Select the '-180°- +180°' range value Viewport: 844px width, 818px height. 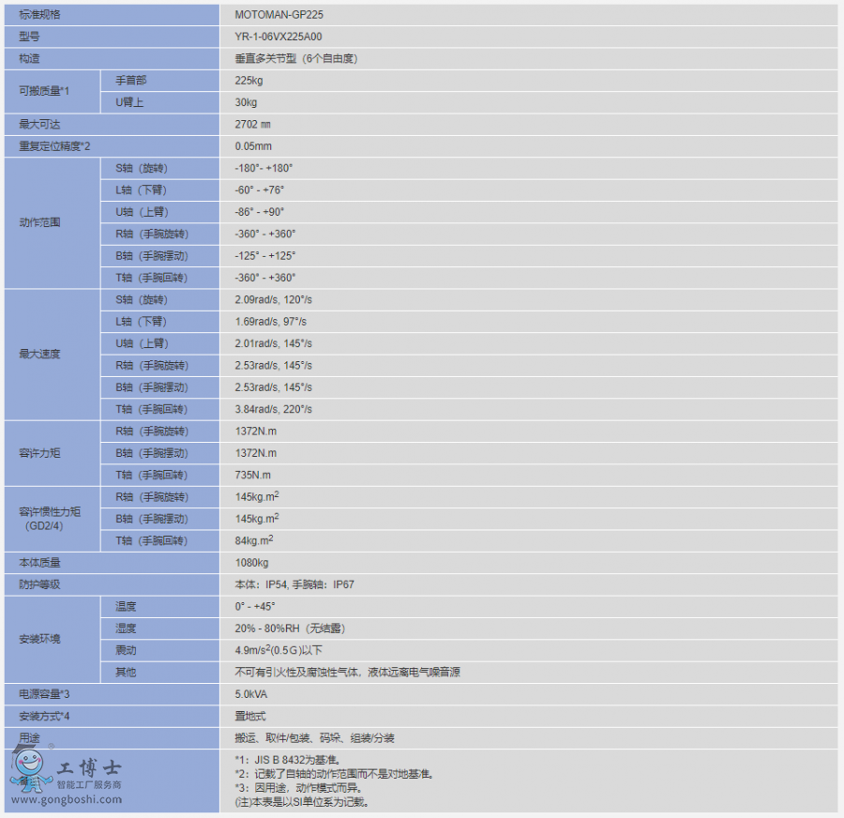coord(264,168)
